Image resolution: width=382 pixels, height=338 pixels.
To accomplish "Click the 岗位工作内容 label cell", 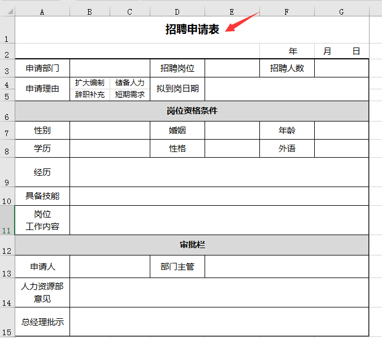I will coord(42,220).
